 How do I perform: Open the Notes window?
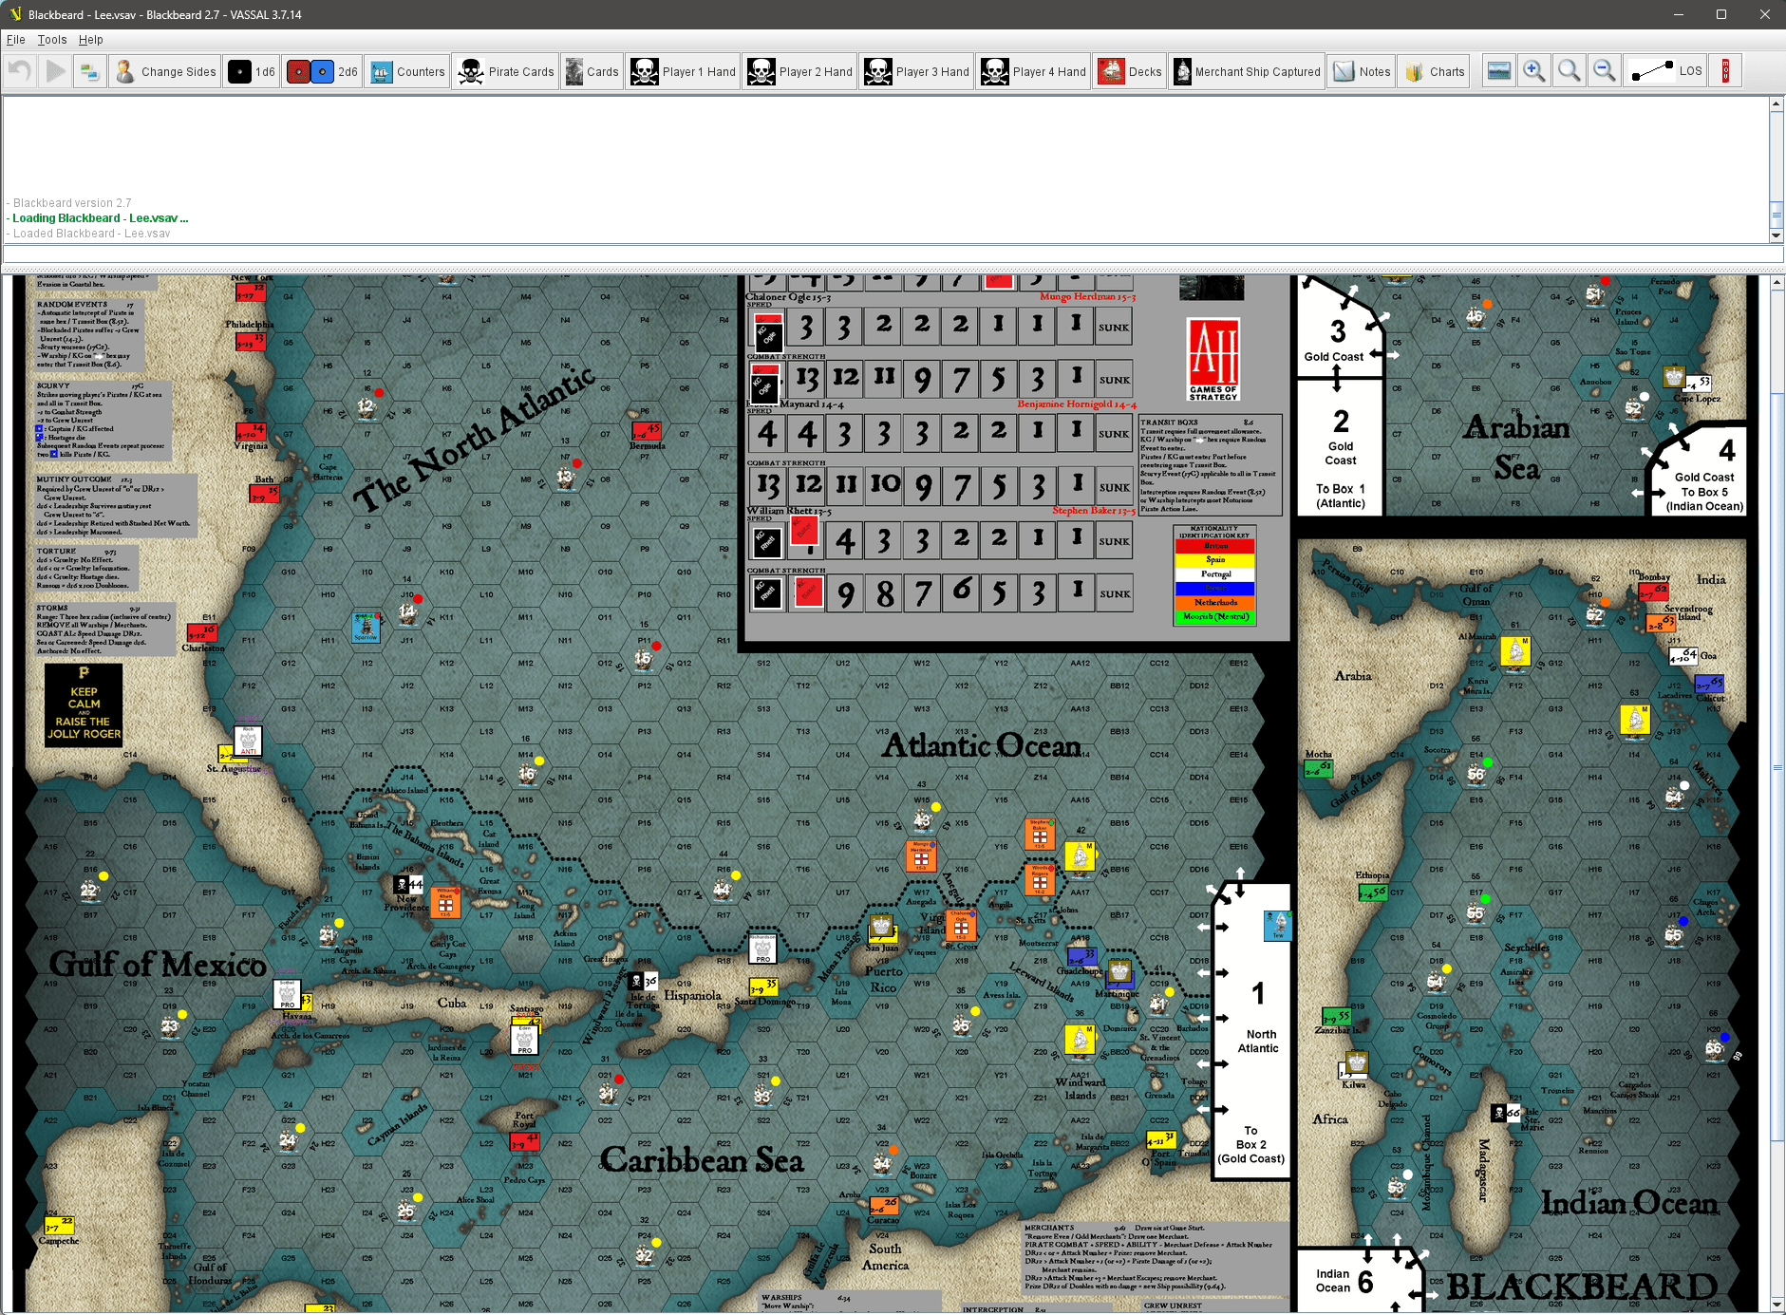[x=1362, y=71]
